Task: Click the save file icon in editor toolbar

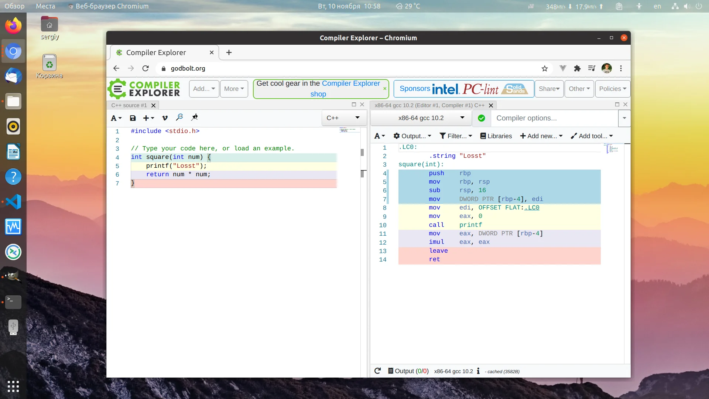Action: point(133,118)
